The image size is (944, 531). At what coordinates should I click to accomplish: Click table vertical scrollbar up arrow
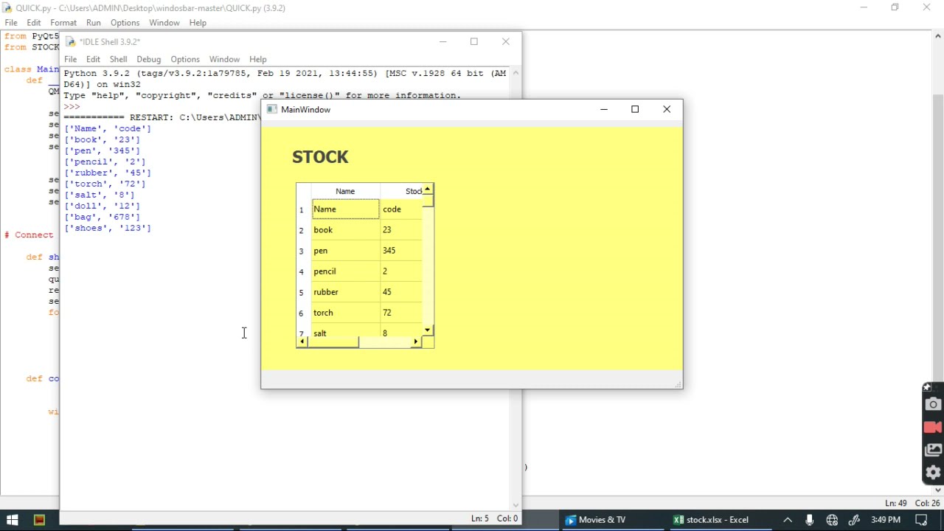click(428, 190)
